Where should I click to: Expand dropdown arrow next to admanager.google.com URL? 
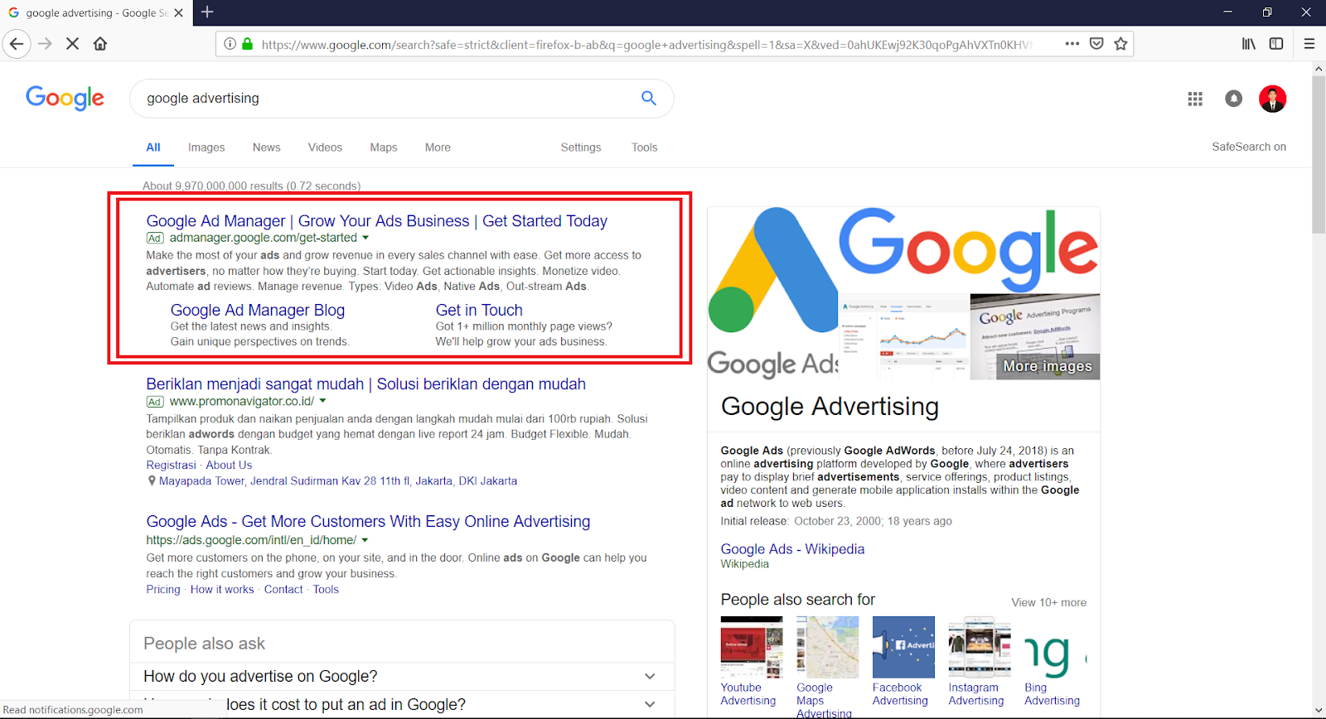coord(365,238)
